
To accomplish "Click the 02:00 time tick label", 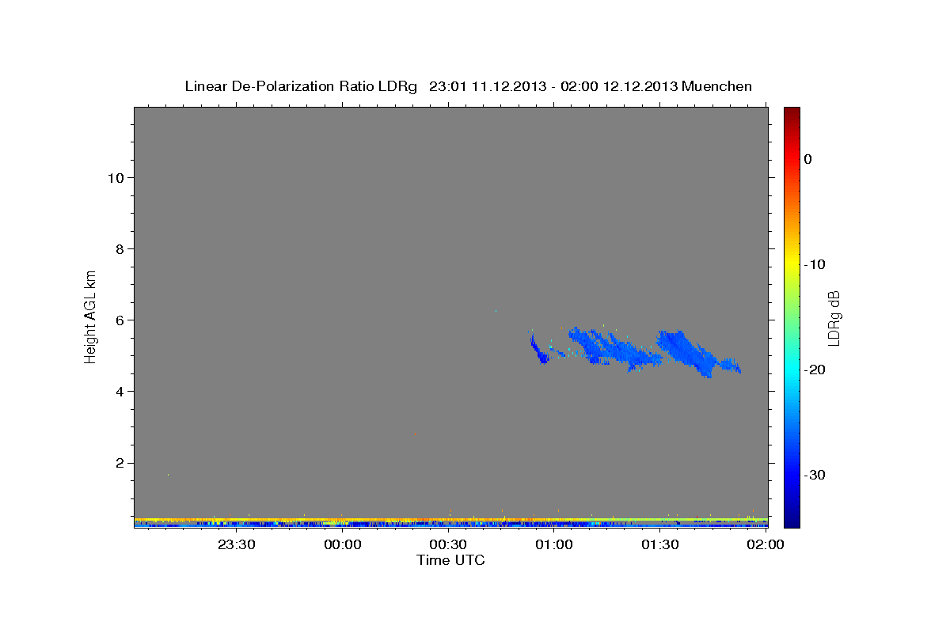I will click(766, 544).
